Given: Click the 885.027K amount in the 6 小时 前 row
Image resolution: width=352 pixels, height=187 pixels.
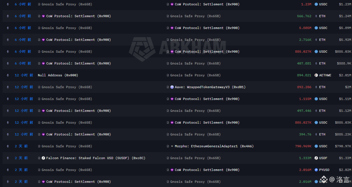Looking at the screenshot, I should [303, 52].
